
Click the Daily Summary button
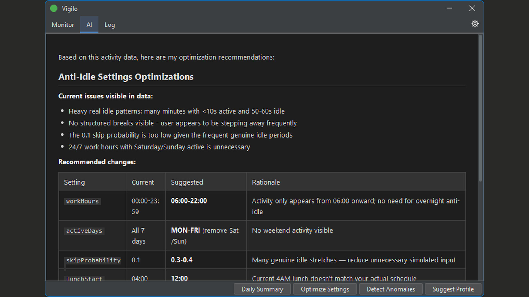pyautogui.click(x=262, y=289)
